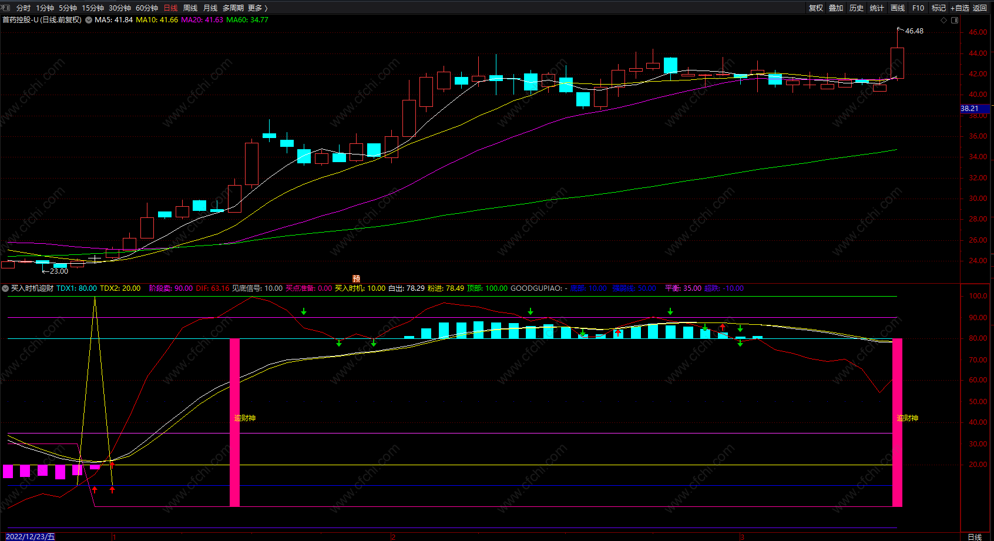Image resolution: width=994 pixels, height=541 pixels.
Task: Add stock via +自选 button
Action: click(960, 8)
